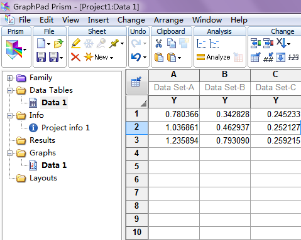Screen dimensions: 301x240
Task: Click the insert column left arrow icon
Action: [x=256, y=43]
